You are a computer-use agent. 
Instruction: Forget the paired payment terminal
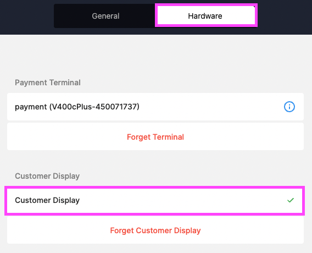(155, 136)
